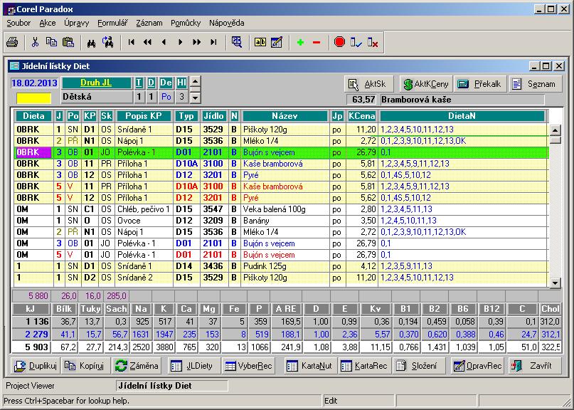
Task: Click the KartaNut button
Action: (x=309, y=366)
